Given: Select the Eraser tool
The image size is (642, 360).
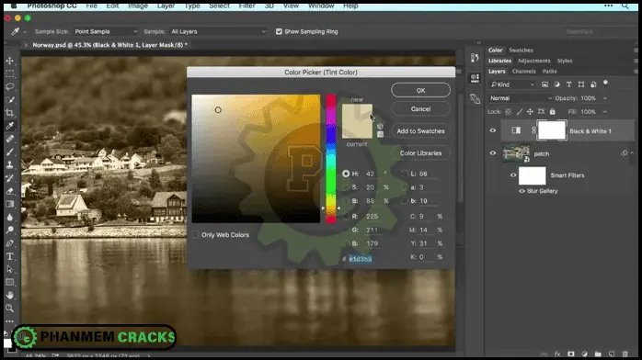Looking at the screenshot, I should pyautogui.click(x=10, y=191).
